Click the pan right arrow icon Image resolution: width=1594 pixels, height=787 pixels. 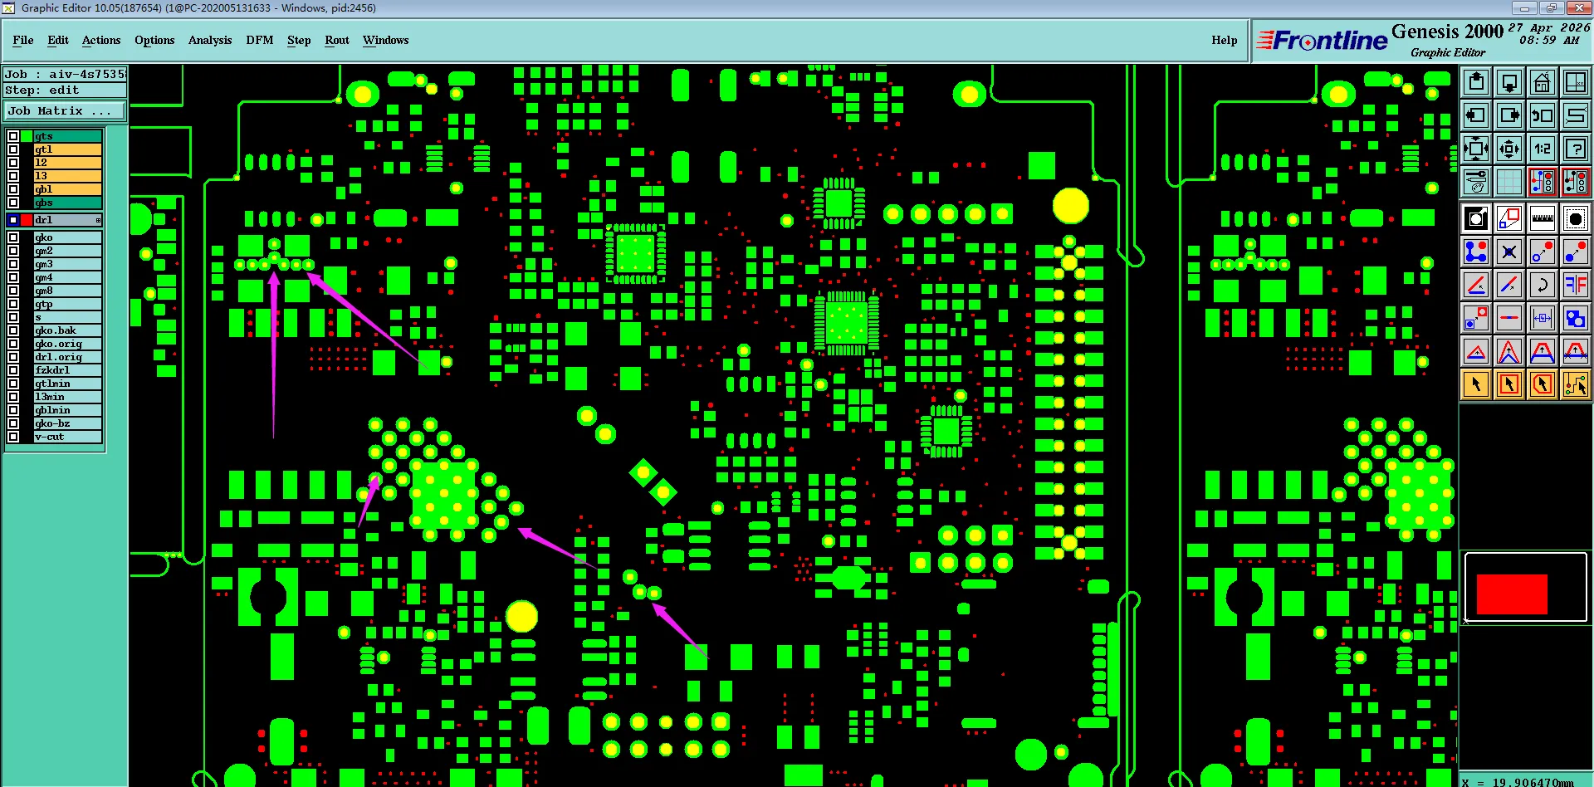(1508, 115)
